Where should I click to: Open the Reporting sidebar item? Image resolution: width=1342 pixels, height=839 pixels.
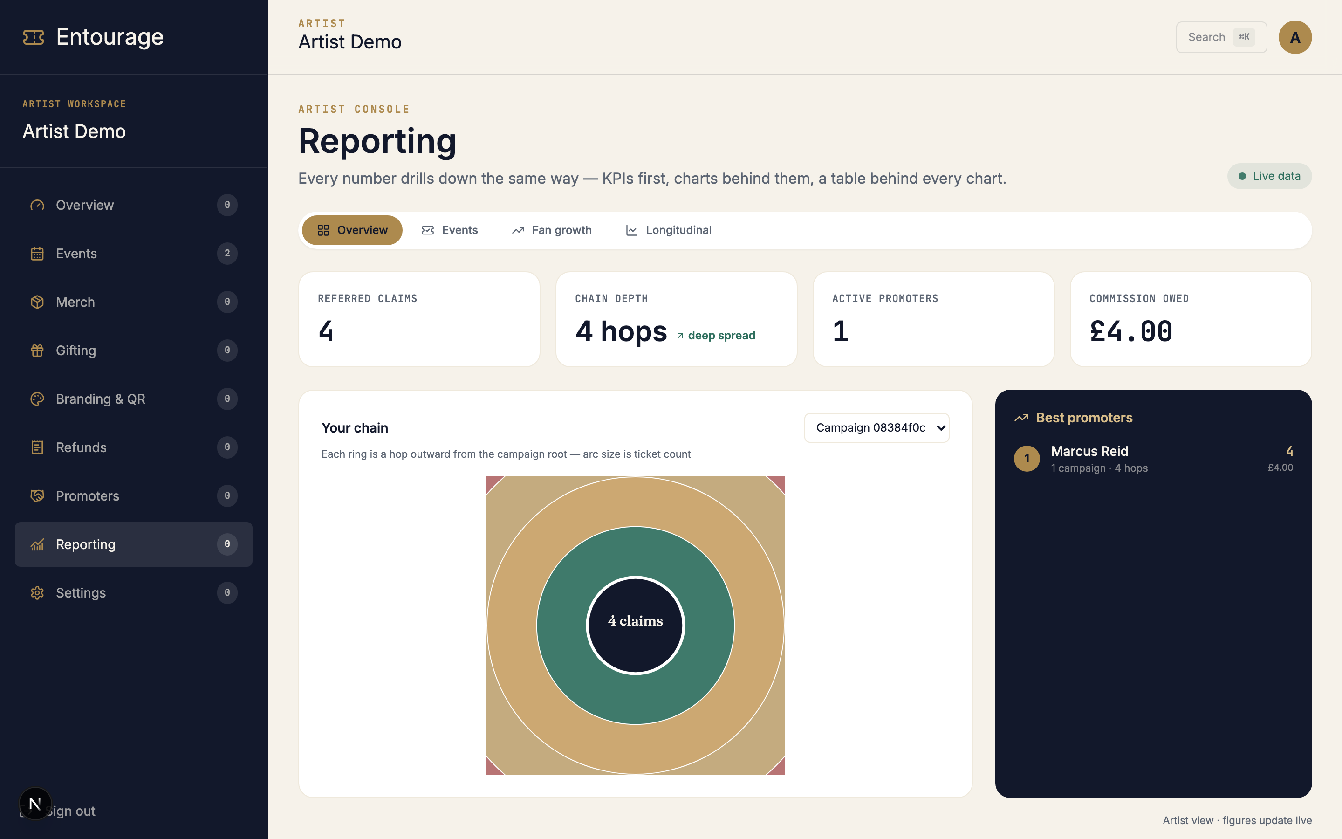[x=134, y=544]
